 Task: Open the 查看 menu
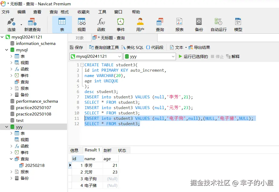[x=37, y=12]
